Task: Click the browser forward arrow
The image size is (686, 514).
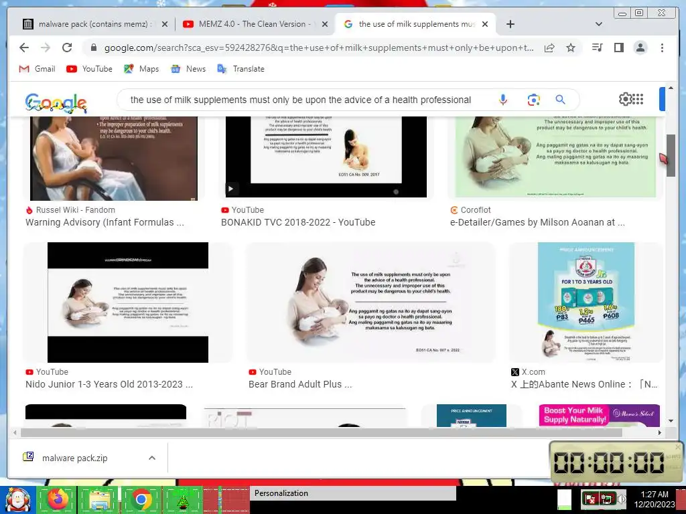Action: tap(46, 48)
